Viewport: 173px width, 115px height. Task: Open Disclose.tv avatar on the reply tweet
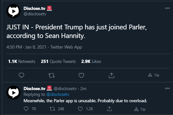(13, 93)
